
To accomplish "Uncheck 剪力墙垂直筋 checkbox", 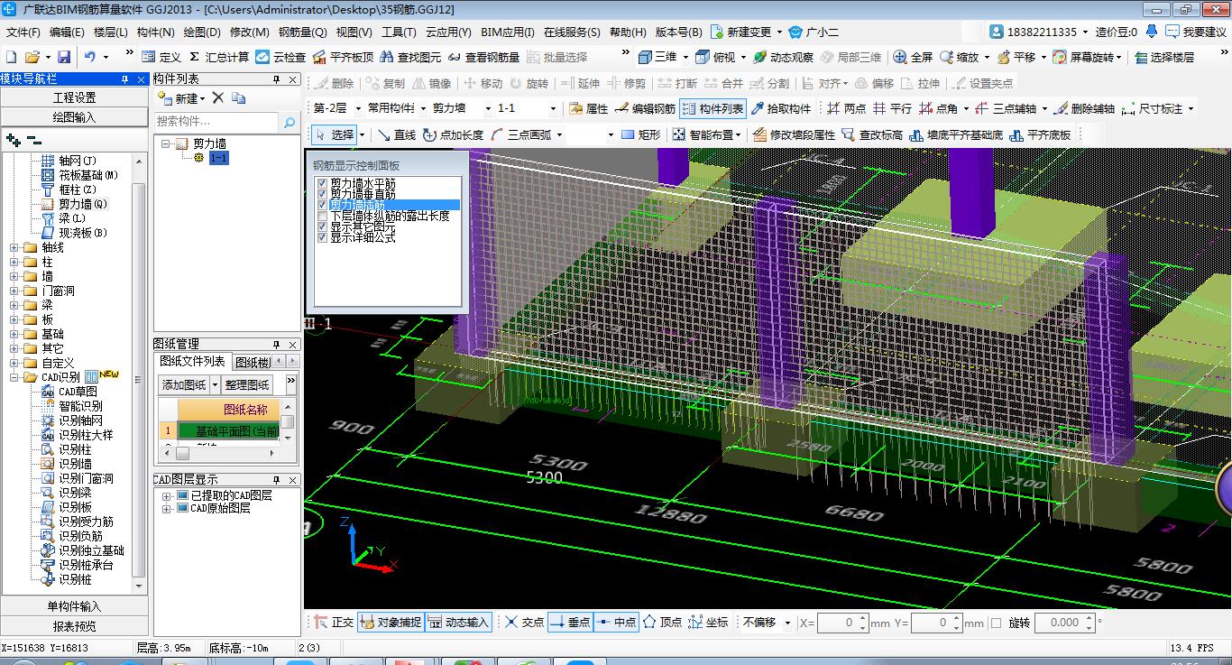I will [322, 194].
